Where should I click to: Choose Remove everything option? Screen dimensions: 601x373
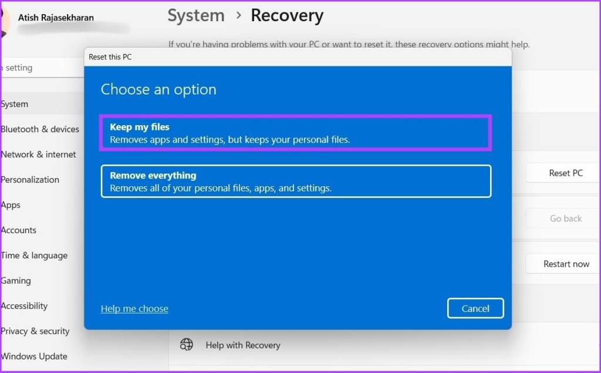coord(296,181)
